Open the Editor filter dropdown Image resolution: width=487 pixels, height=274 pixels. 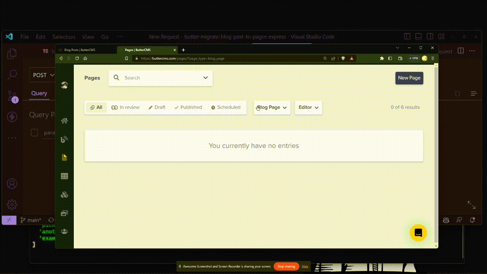click(x=309, y=107)
